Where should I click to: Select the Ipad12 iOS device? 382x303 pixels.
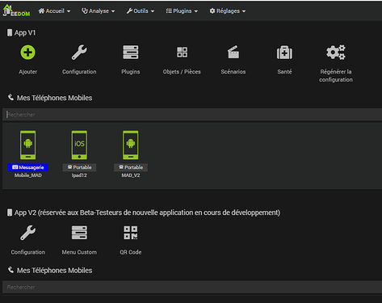click(x=79, y=145)
